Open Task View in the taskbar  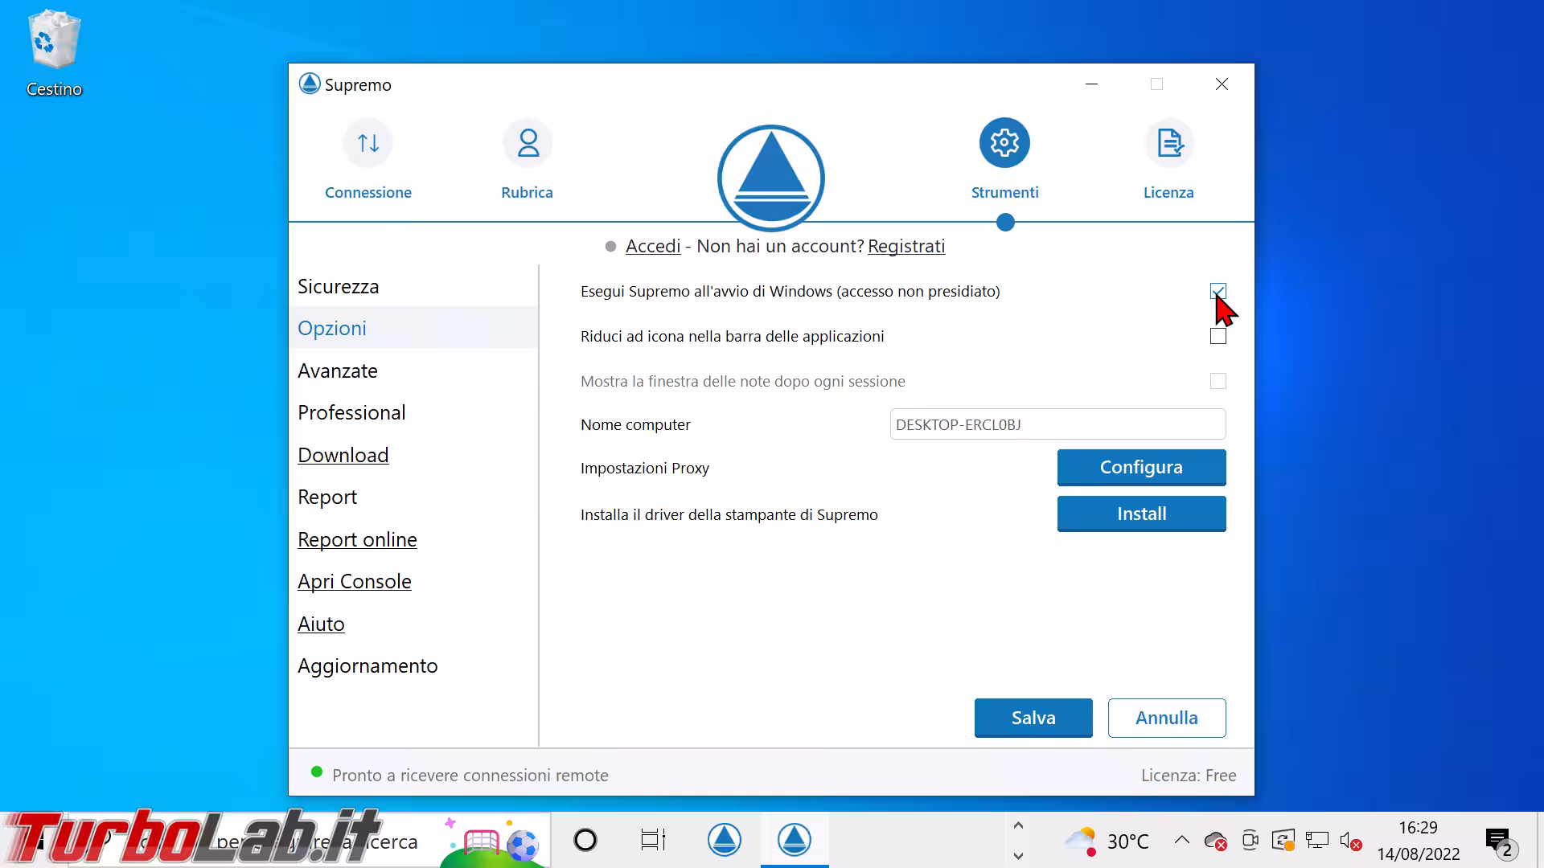tap(652, 841)
